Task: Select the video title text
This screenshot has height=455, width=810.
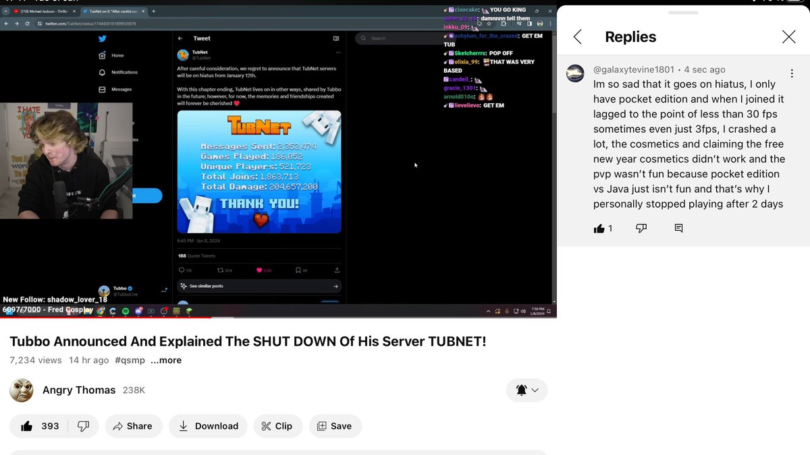Action: click(248, 341)
